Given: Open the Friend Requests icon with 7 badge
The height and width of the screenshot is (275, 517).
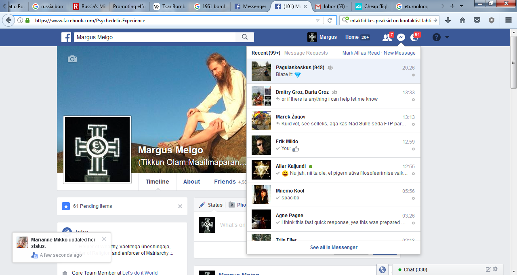Looking at the screenshot, I should (x=387, y=37).
